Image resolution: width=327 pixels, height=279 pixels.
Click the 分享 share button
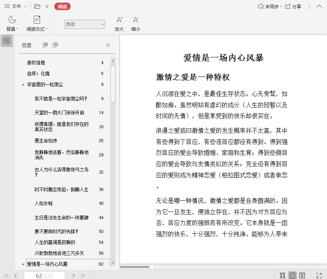tap(293, 6)
